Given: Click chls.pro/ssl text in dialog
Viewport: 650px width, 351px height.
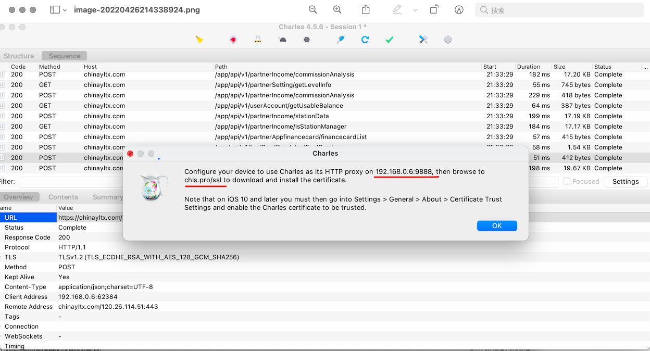Looking at the screenshot, I should tap(203, 180).
